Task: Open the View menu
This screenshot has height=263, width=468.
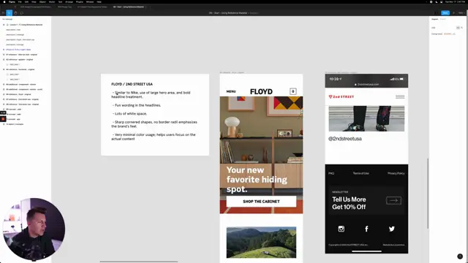Action: [34, 1]
